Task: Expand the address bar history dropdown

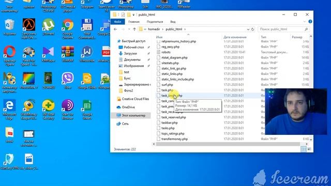Action: [x=248, y=29]
